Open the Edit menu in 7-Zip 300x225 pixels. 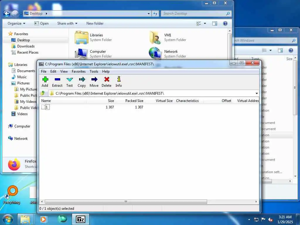[x=53, y=71]
